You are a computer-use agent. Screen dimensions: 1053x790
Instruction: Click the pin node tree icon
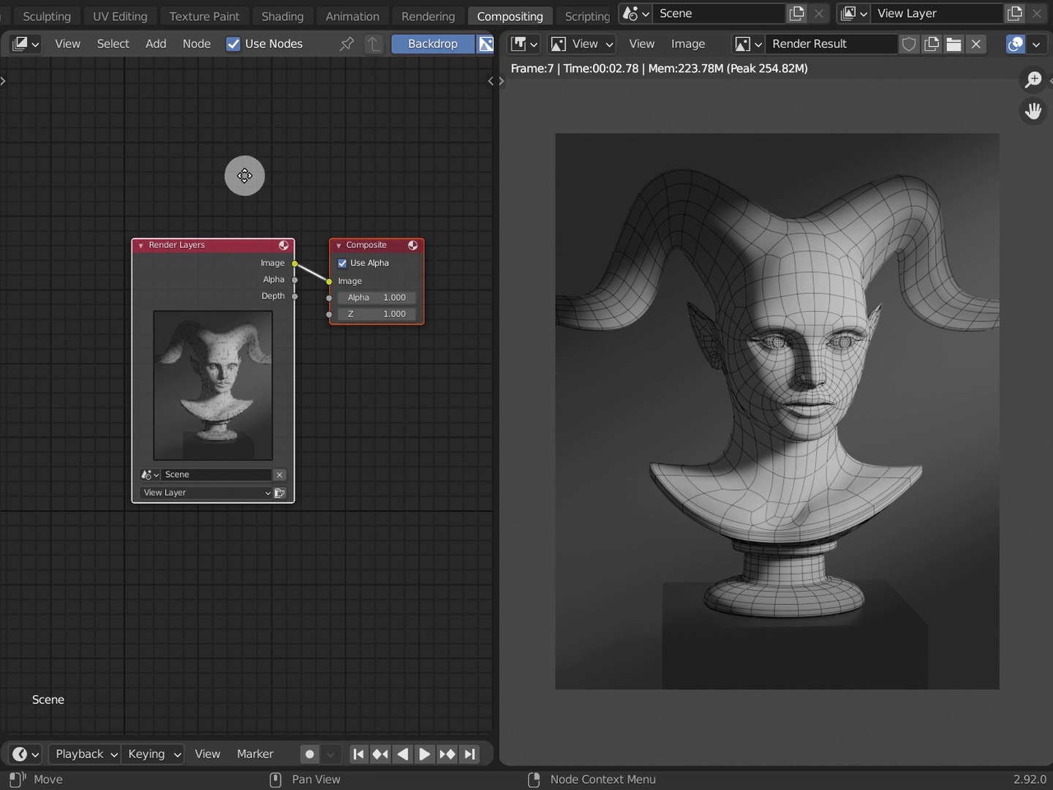click(x=347, y=44)
